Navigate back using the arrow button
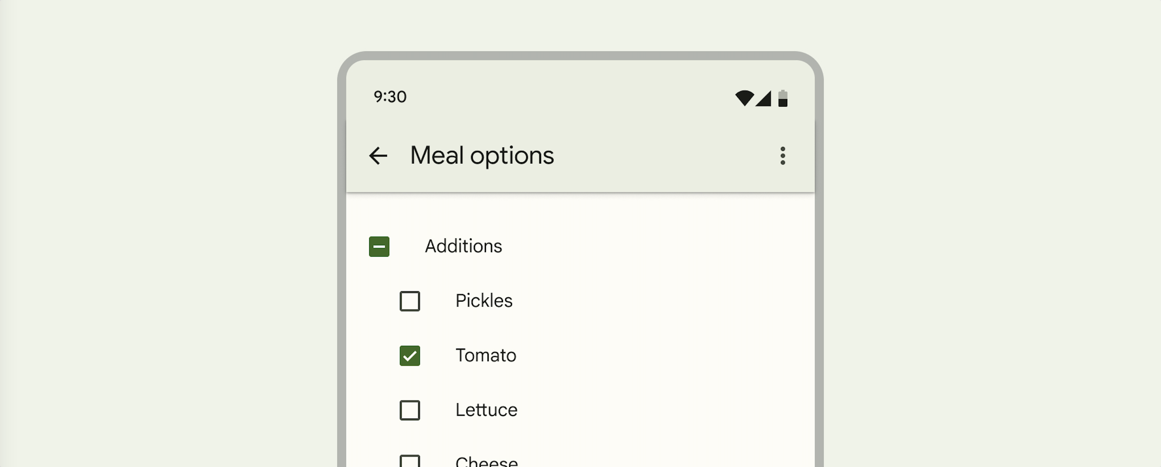 click(x=378, y=156)
